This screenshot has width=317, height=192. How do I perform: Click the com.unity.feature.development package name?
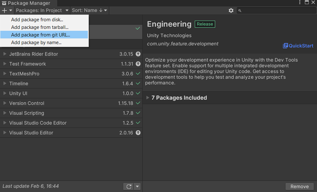coord(182,44)
